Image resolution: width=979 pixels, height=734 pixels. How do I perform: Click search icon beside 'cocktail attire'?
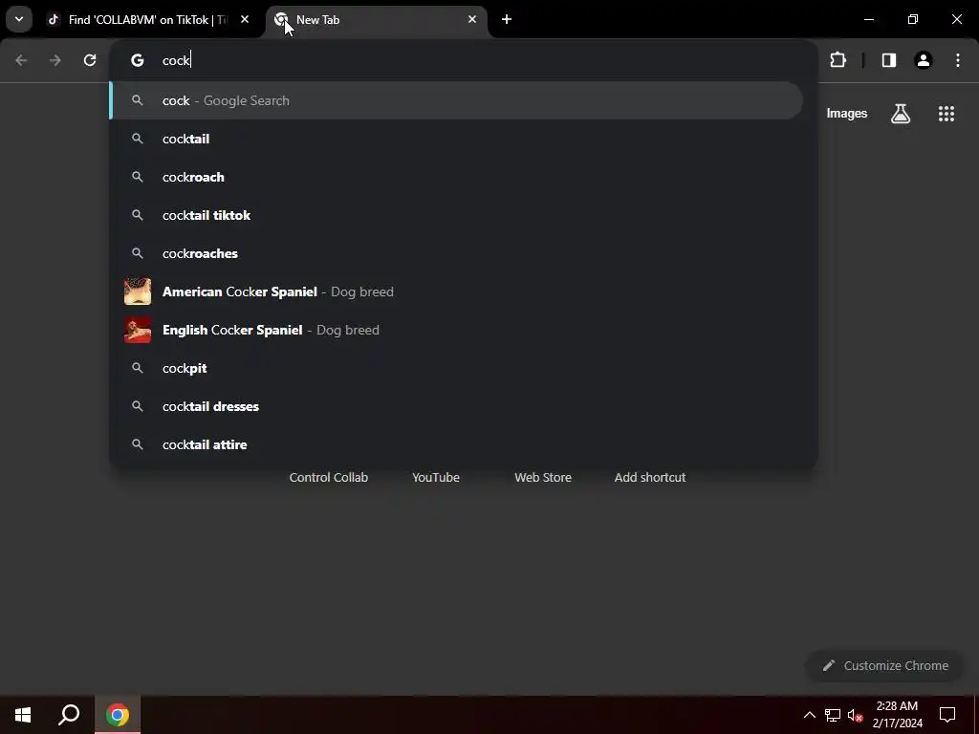click(138, 444)
